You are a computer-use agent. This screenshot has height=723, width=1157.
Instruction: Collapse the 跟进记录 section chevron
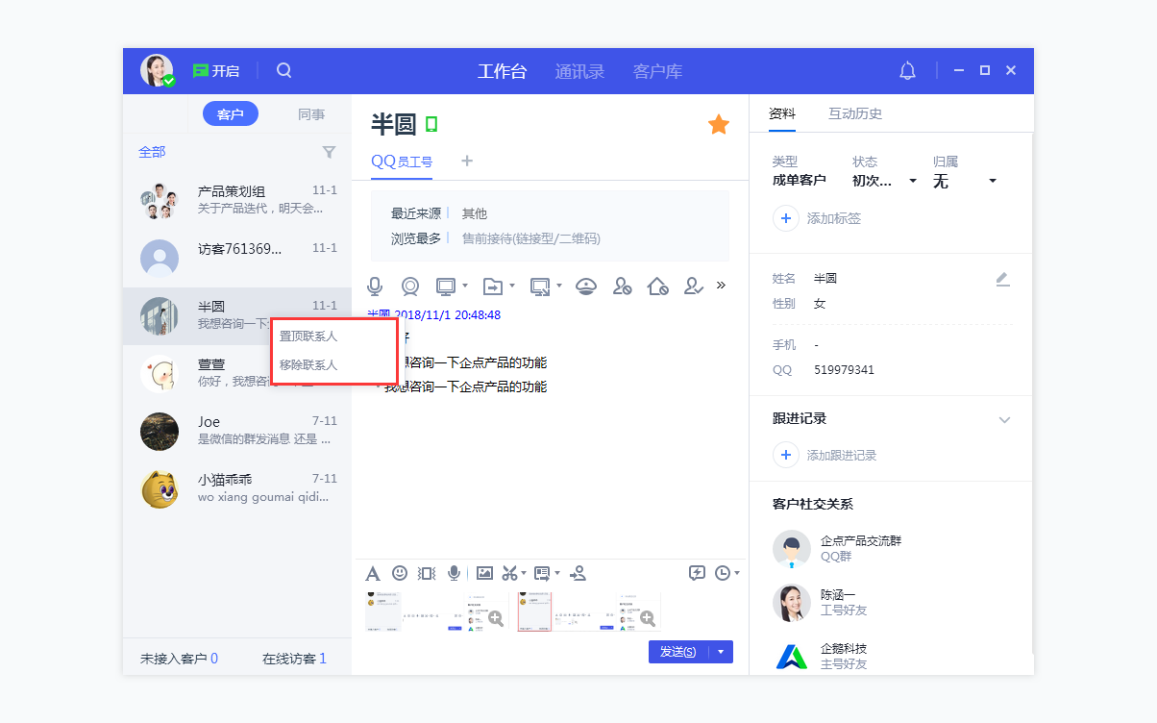(x=1004, y=419)
